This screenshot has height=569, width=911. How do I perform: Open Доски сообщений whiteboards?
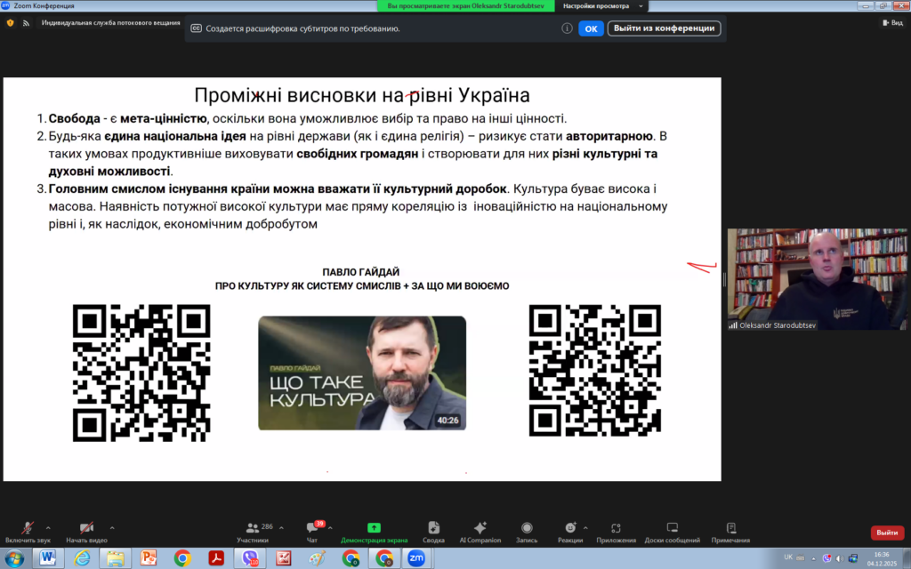(x=673, y=530)
